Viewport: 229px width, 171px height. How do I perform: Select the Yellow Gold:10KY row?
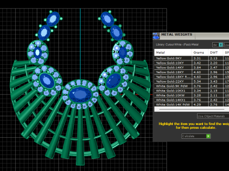(x=192, y=63)
